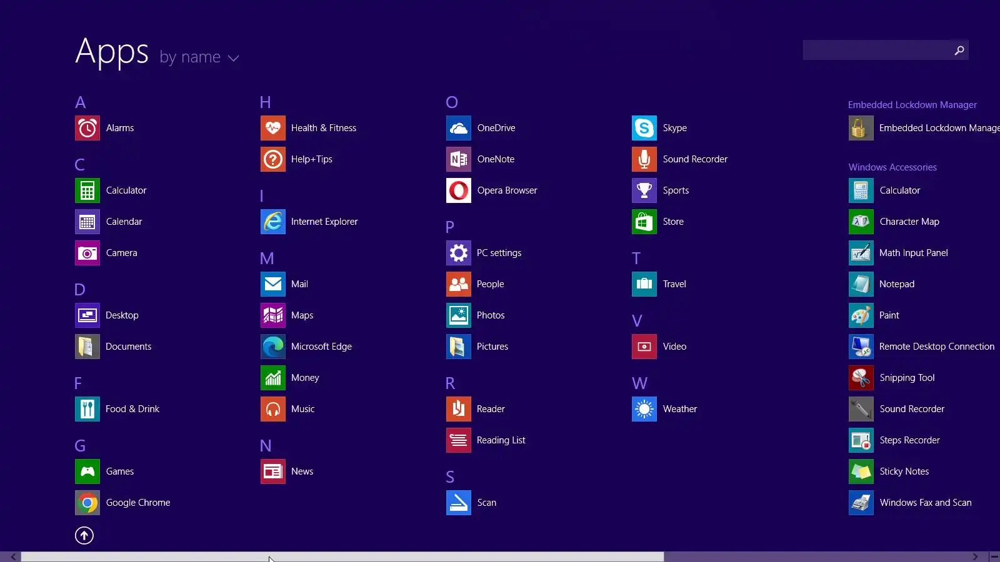Launch the Snipping Tool scissors icon
This screenshot has height=562, width=1000.
[861, 378]
